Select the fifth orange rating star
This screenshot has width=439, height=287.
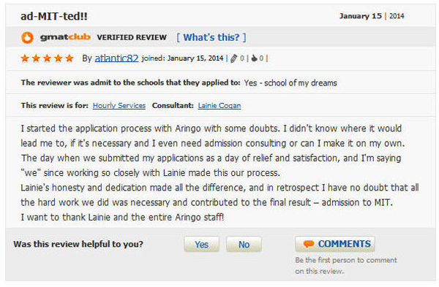(70, 58)
